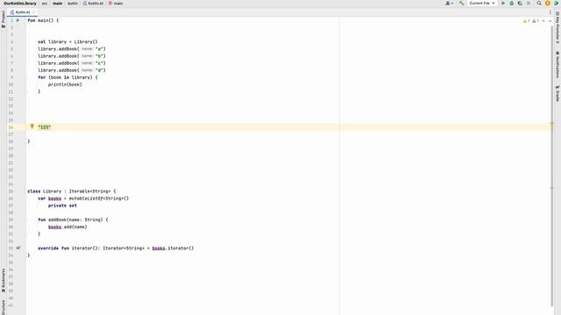
Task: Open the Project tool window
Action: pyautogui.click(x=4, y=19)
